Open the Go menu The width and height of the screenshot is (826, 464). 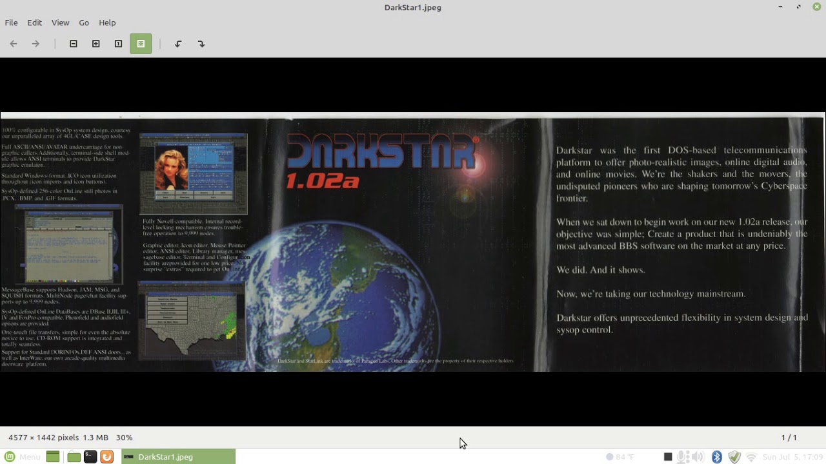coord(84,23)
